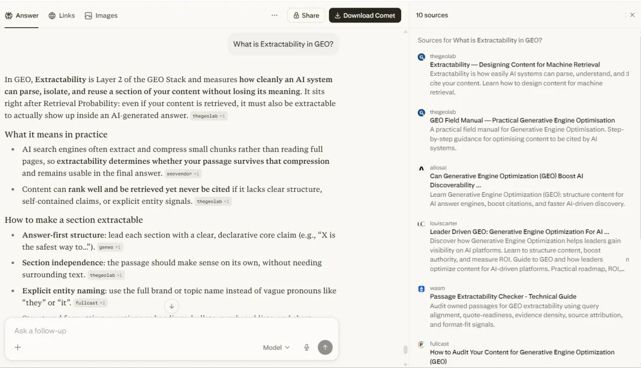Click the ellipsis more-options icon
Screen dimensions: 641x368
[274, 15]
